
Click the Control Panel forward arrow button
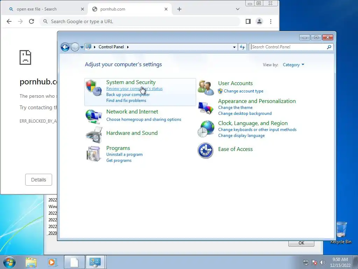pos(75,47)
